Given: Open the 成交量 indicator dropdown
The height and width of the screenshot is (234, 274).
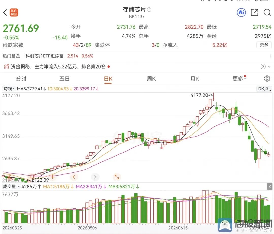Looking at the screenshot, I should (11, 187).
